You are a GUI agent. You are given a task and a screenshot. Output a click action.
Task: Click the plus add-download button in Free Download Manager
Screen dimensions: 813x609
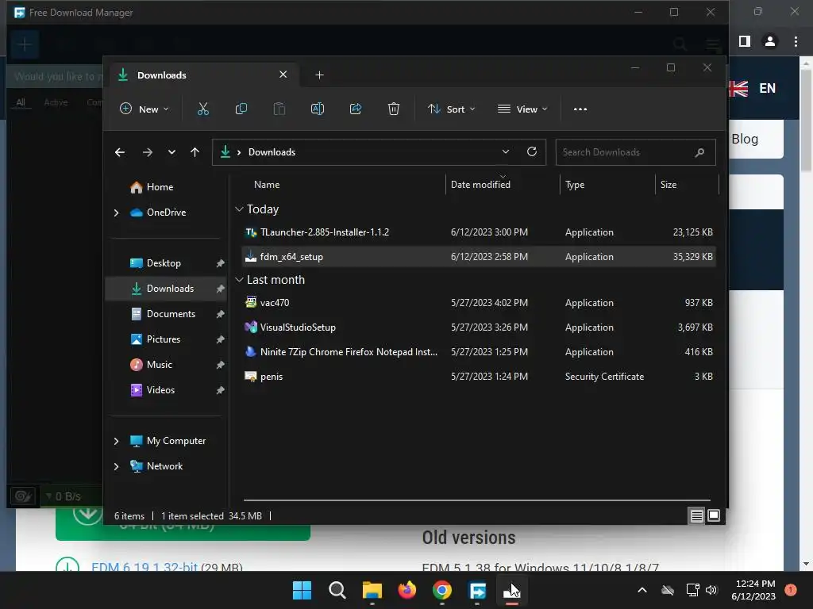pyautogui.click(x=25, y=44)
